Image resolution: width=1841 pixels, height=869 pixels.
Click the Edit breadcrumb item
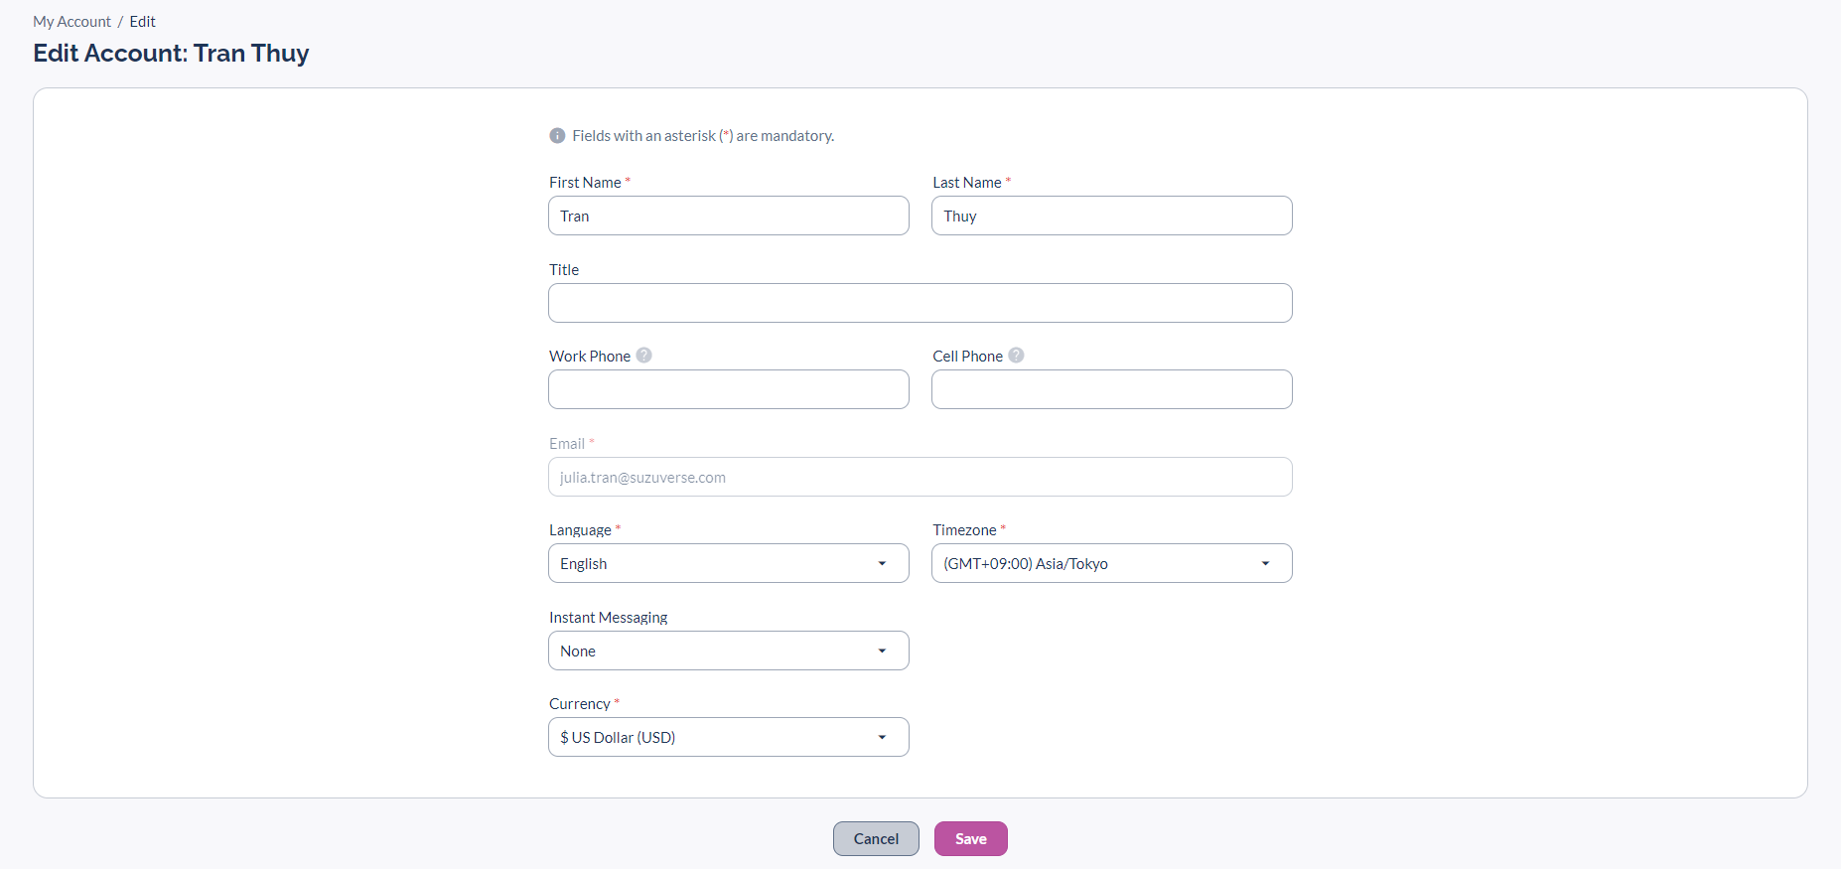[143, 22]
